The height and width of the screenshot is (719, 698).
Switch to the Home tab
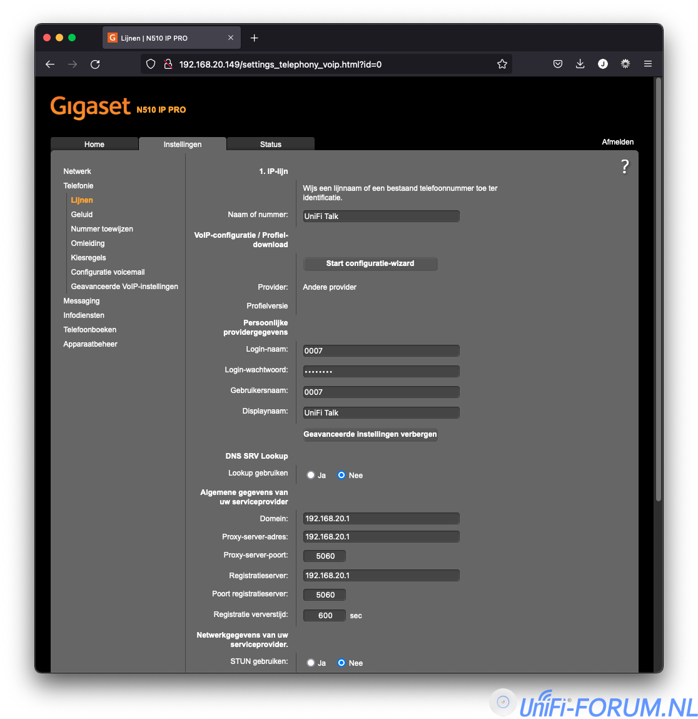click(94, 145)
